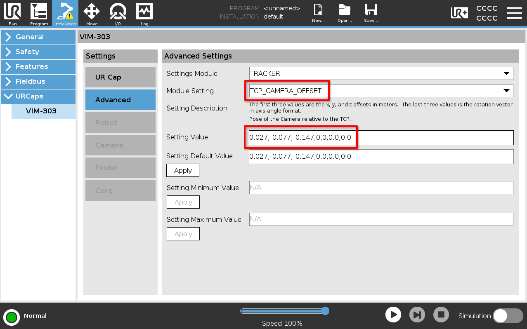The image size is (527, 329).
Task: Select VIM-303 in the sidebar
Action: click(43, 111)
